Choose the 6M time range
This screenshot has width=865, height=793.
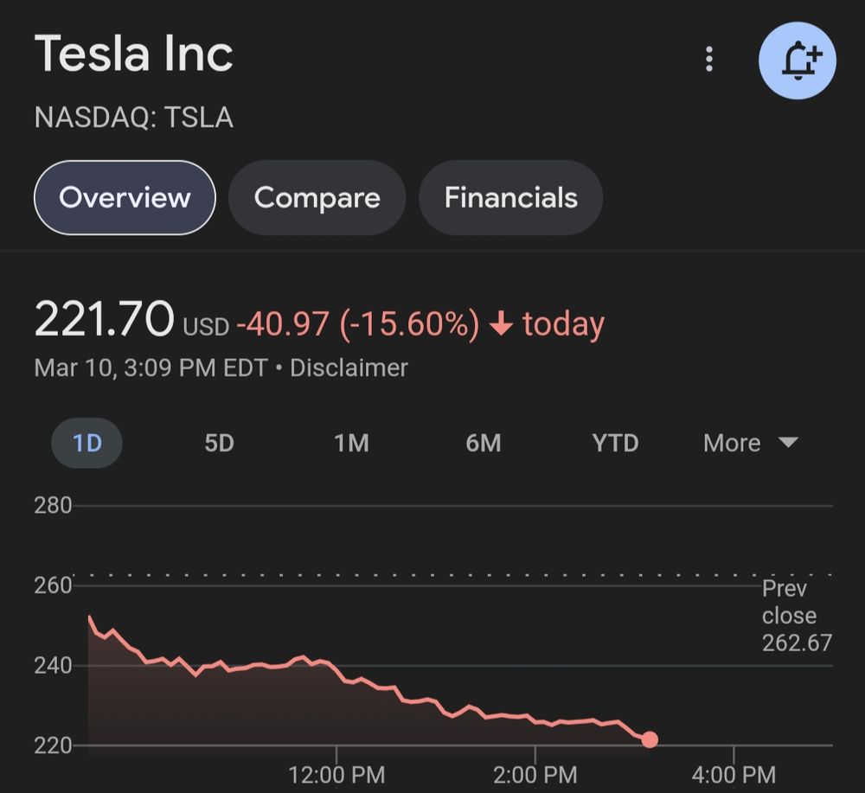(483, 443)
